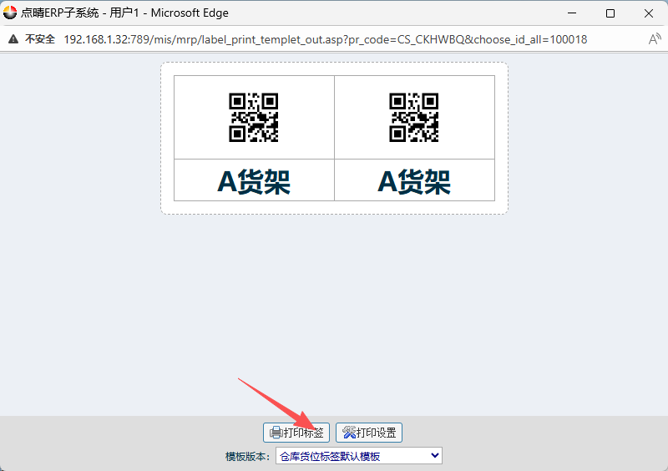Click the 点晴ERP app icon in title bar

[10, 13]
